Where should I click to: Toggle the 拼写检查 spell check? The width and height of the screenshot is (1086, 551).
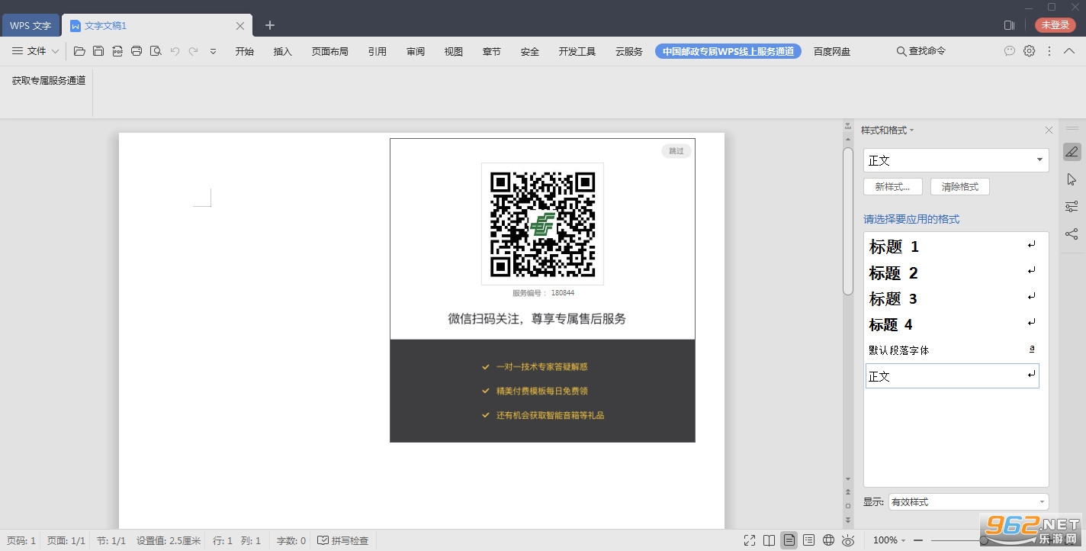pos(343,540)
